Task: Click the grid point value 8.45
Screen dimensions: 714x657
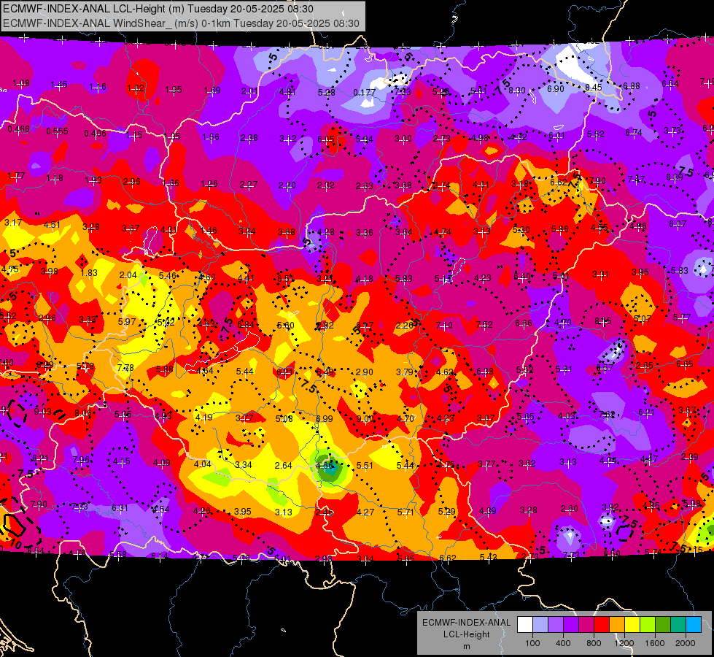Action: [x=594, y=88]
